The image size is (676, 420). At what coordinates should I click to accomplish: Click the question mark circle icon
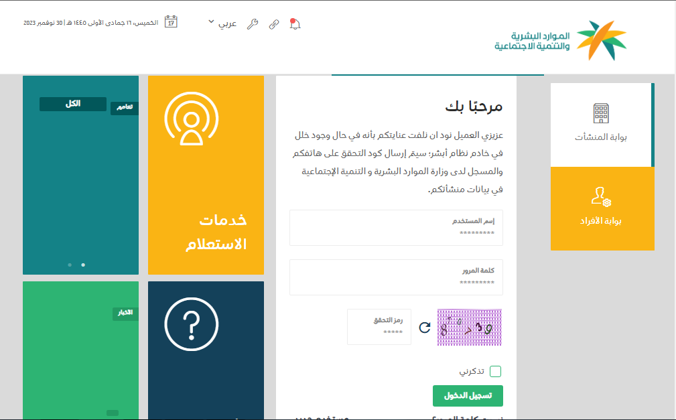(x=192, y=323)
